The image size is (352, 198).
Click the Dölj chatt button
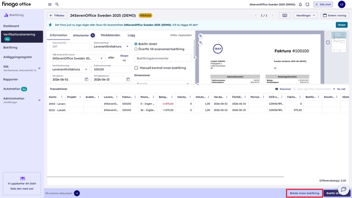(323, 4)
